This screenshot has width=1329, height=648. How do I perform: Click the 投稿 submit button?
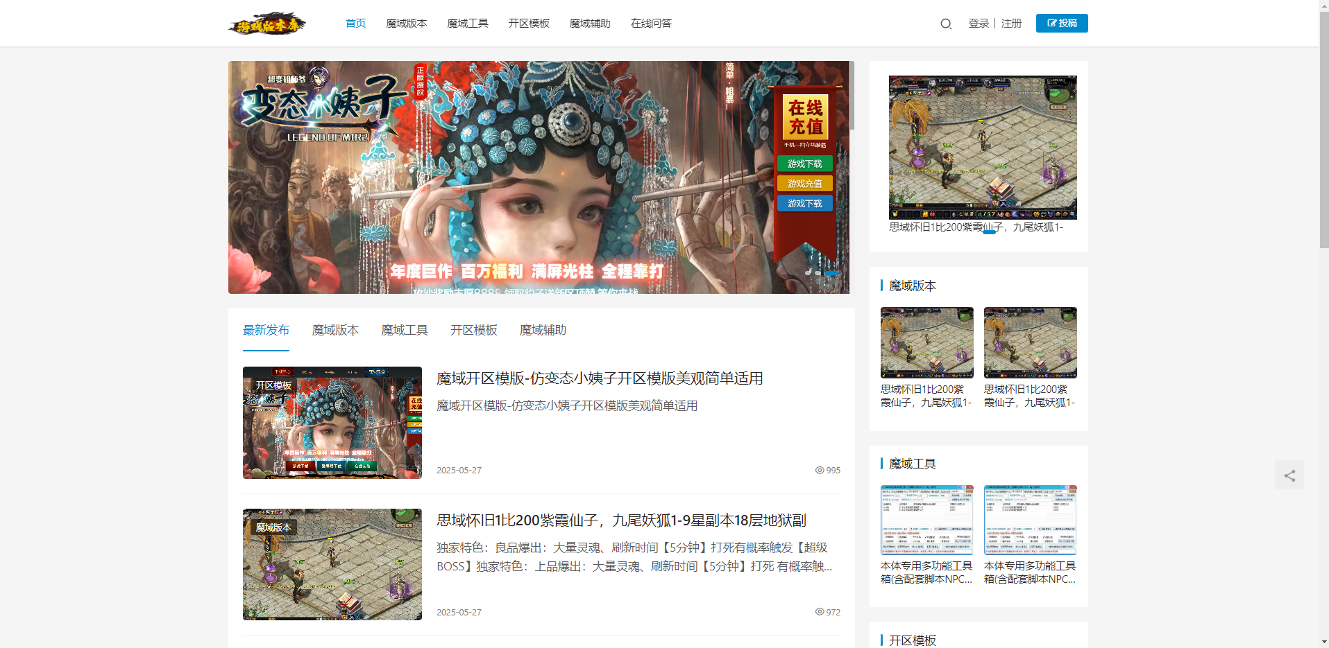pyautogui.click(x=1062, y=24)
